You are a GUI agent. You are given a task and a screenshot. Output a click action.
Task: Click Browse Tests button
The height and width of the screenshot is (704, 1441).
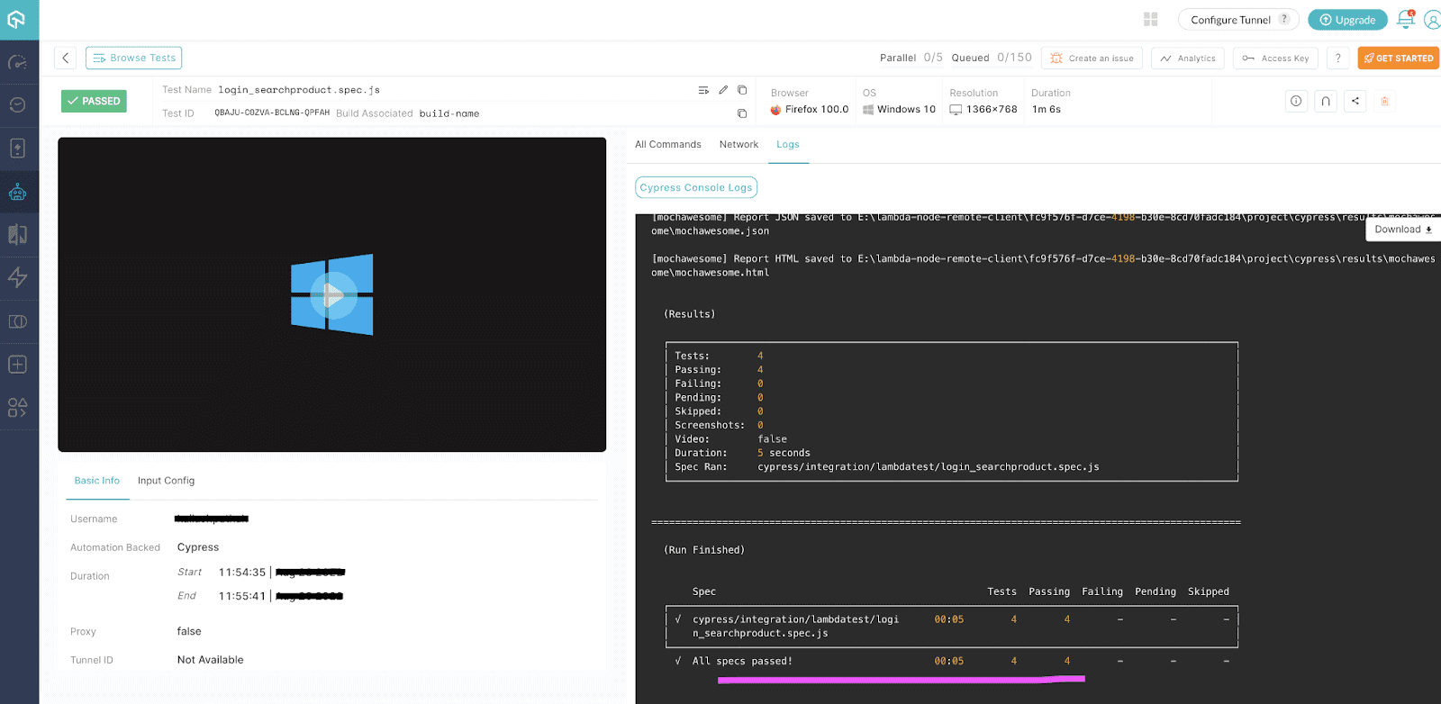point(133,58)
